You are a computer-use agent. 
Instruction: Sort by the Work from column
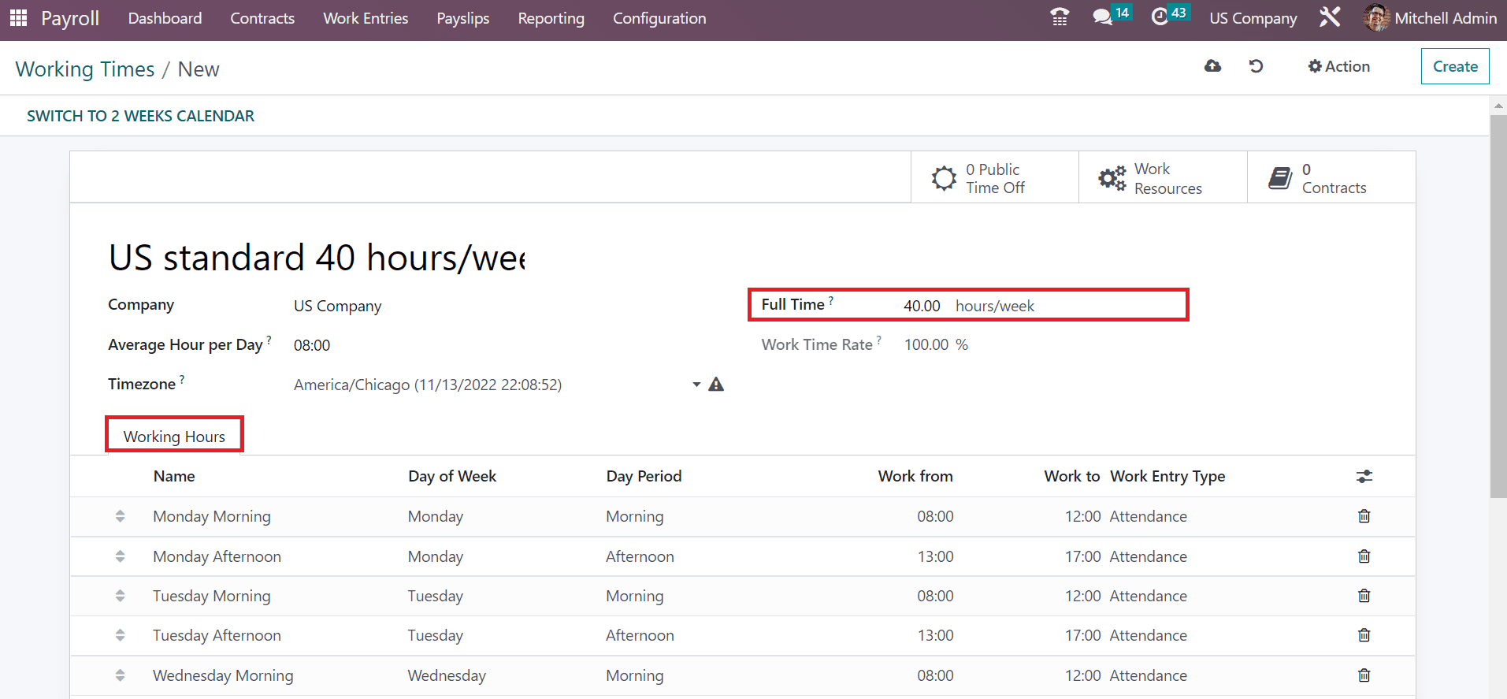point(915,476)
